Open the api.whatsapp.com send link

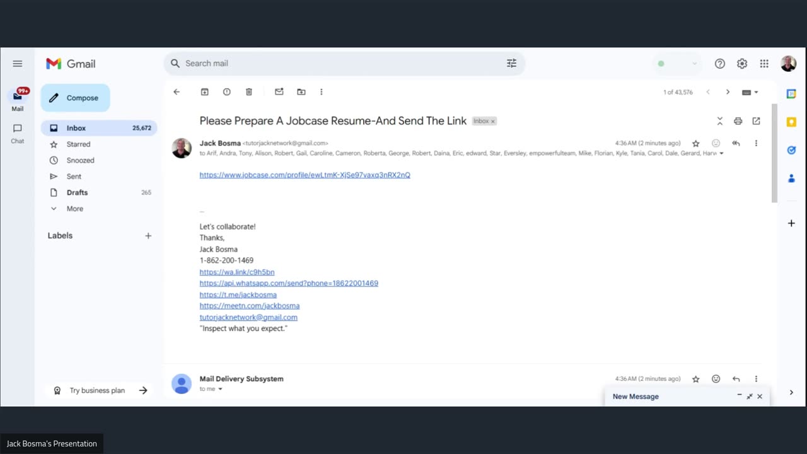click(x=289, y=284)
